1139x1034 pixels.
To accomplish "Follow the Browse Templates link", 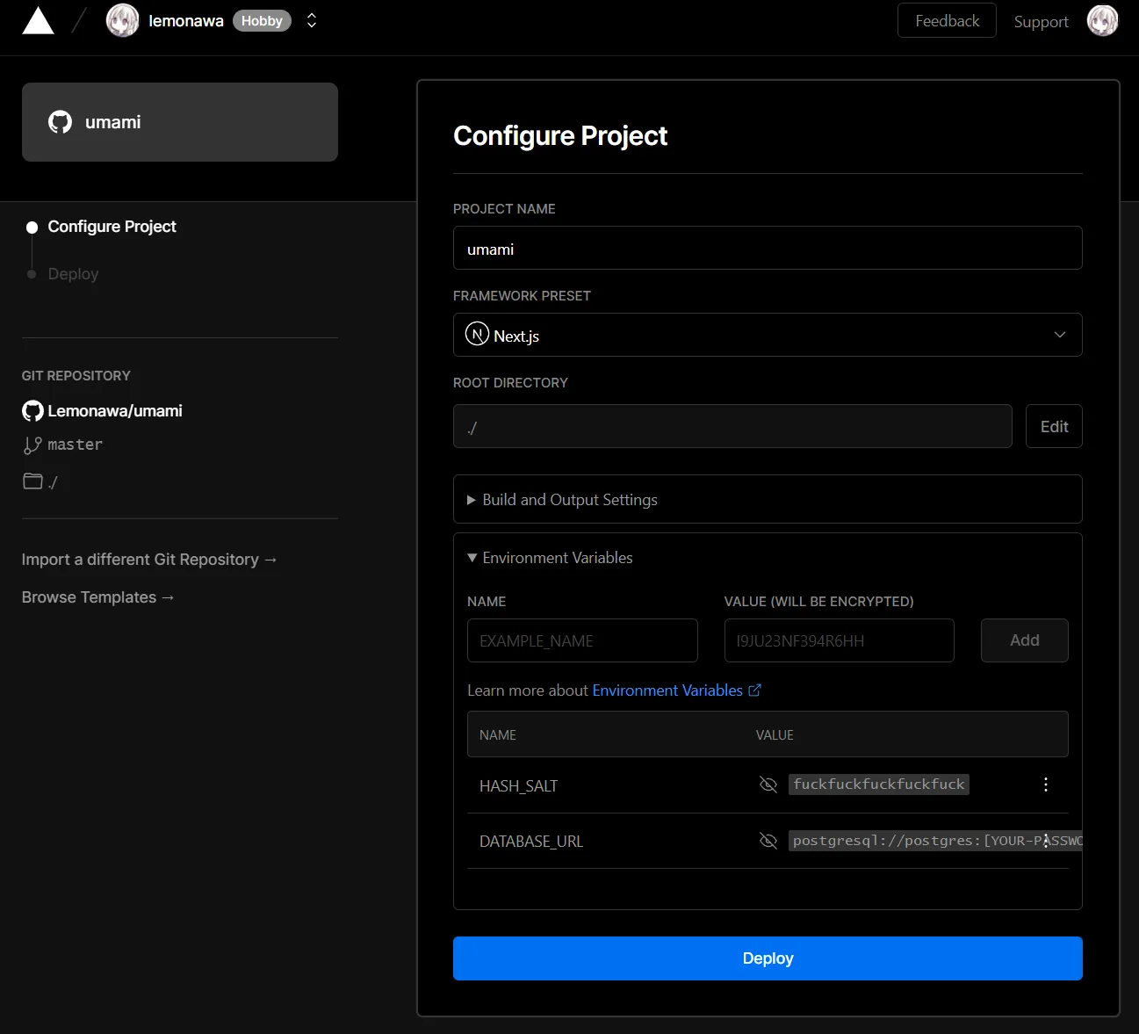I will [98, 597].
